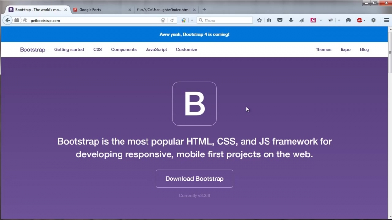The image size is (392, 220).
Task: Save page to Pocket
Action: pos(280,20)
